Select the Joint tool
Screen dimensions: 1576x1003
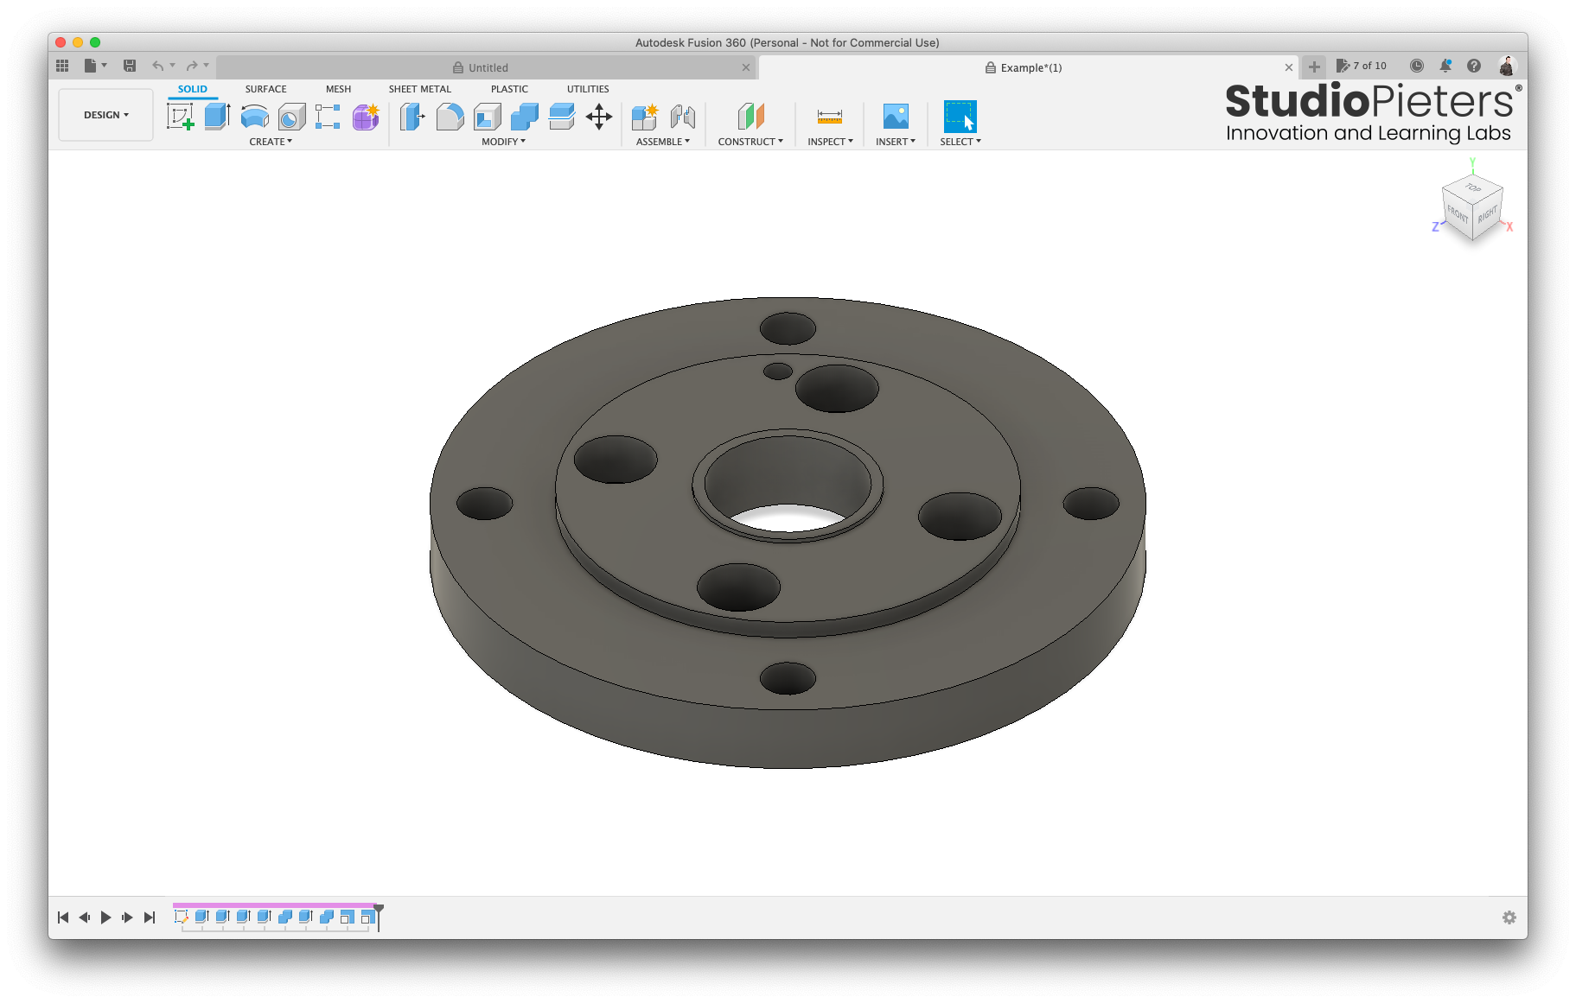[683, 117]
